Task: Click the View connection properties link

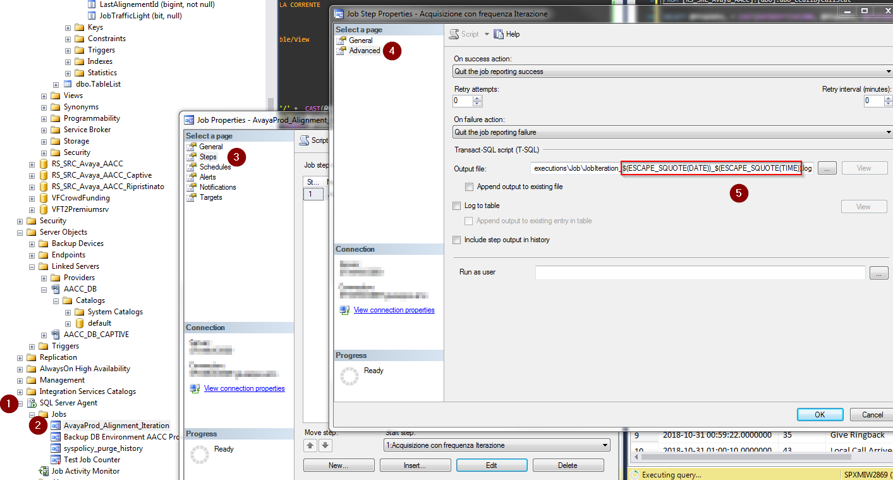Action: pos(394,310)
